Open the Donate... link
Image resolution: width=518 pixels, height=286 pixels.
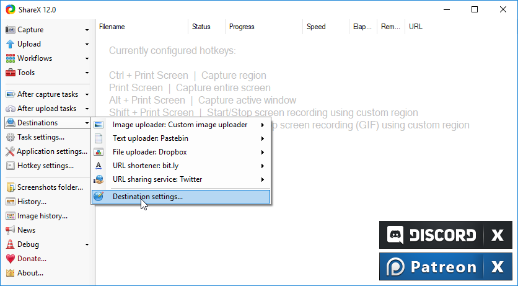[x=32, y=259]
